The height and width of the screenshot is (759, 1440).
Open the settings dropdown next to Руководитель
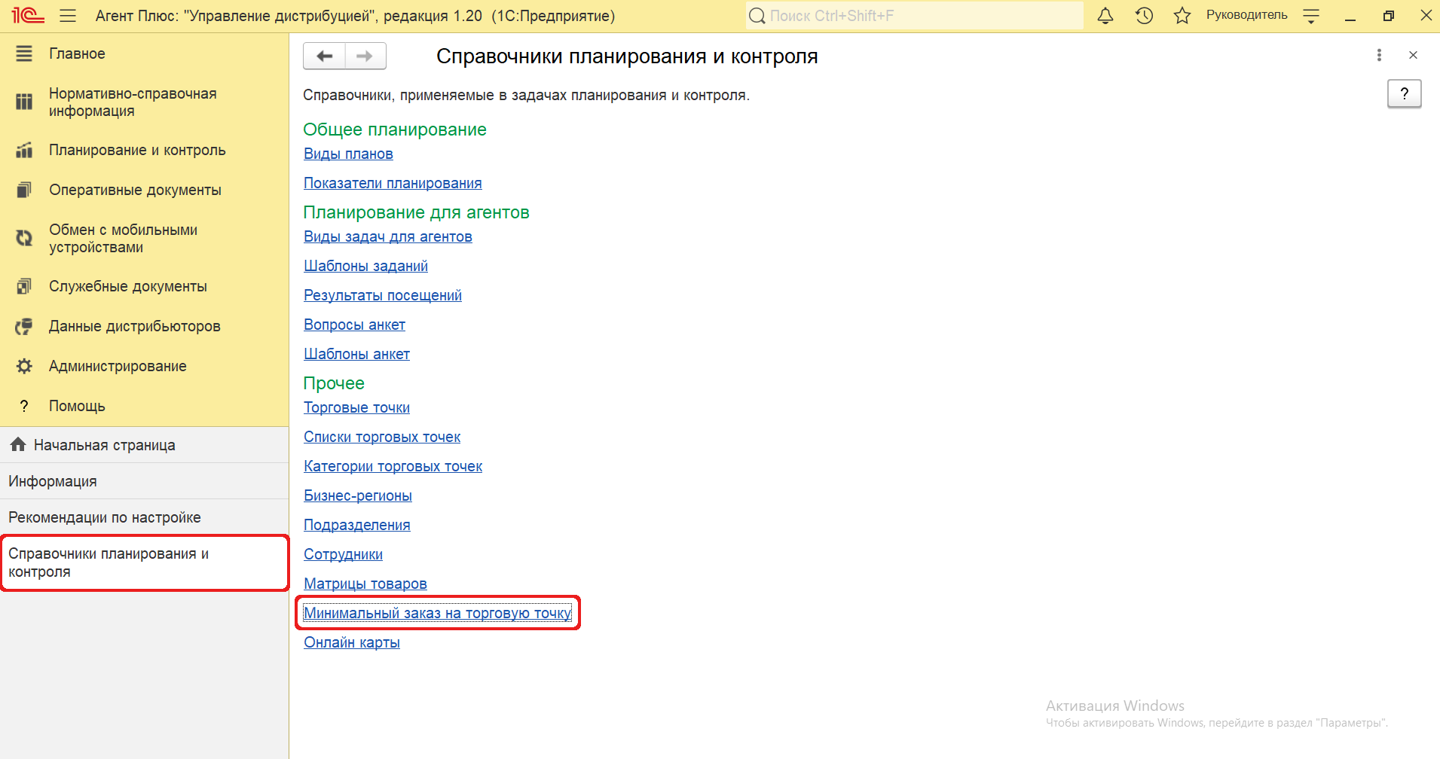(x=1311, y=16)
